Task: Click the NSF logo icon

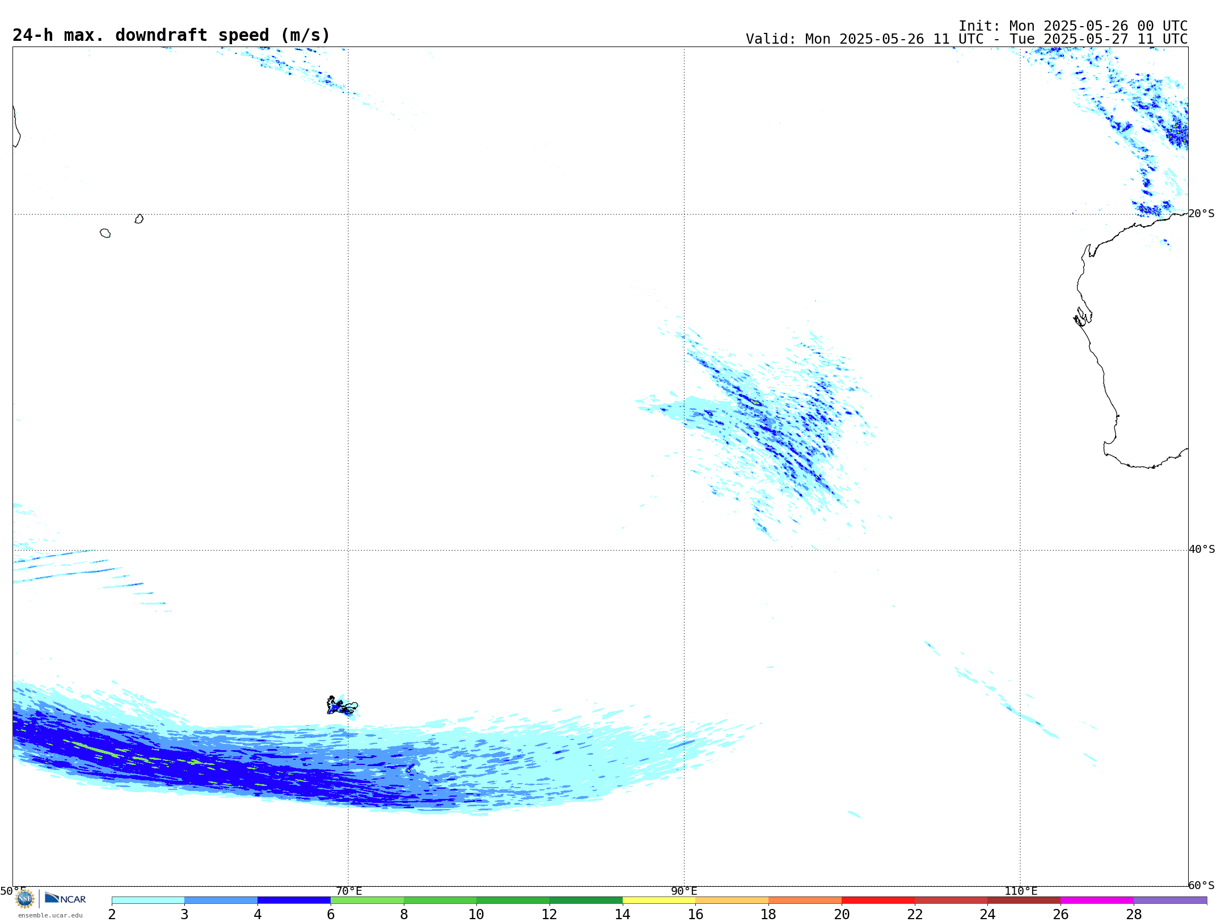Action: click(x=25, y=899)
